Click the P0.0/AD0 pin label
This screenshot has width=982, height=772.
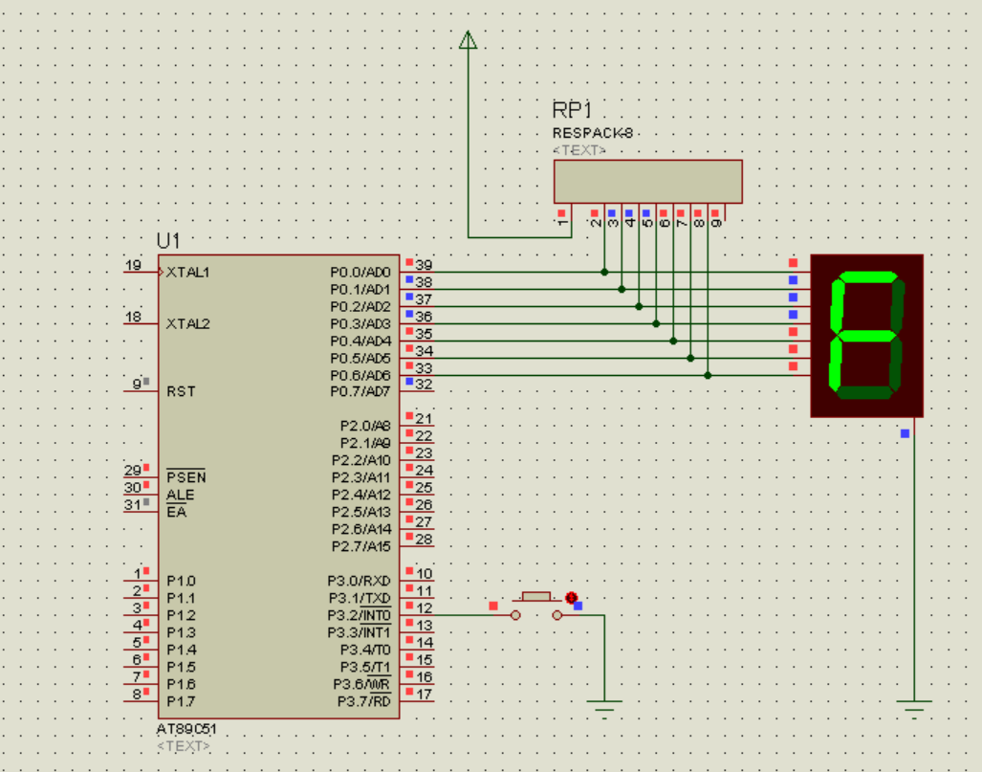[x=360, y=273]
